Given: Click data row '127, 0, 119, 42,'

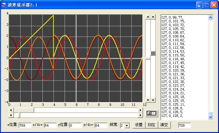Looking at the screenshot, I should click(x=173, y=66).
